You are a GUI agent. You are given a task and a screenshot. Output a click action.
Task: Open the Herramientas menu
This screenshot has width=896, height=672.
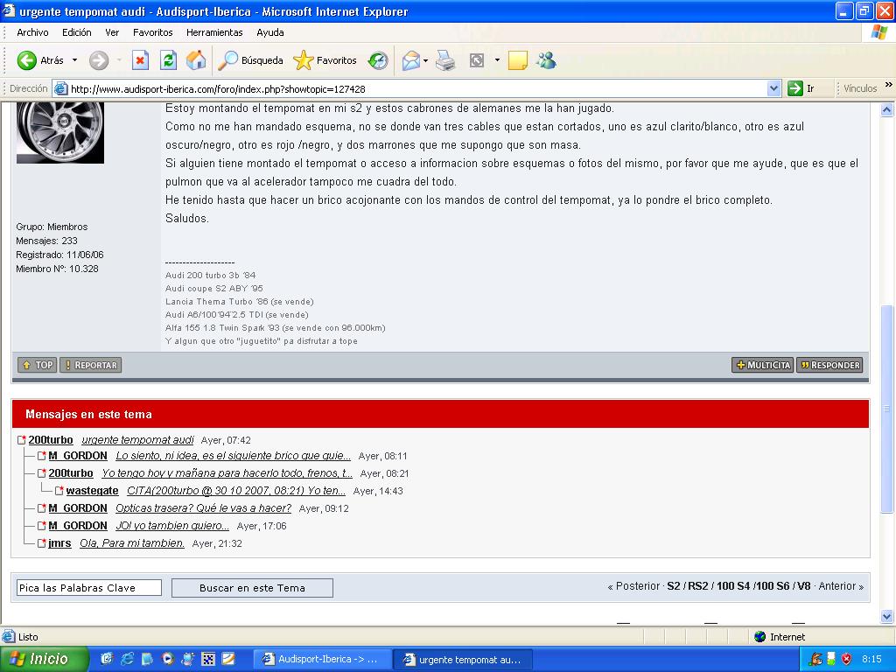[x=214, y=32]
